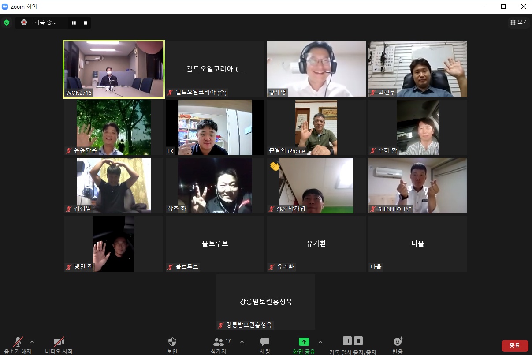Screen dimensions: 532x355
Task: Stop recording from top recording bar
Action: tap(86, 22)
